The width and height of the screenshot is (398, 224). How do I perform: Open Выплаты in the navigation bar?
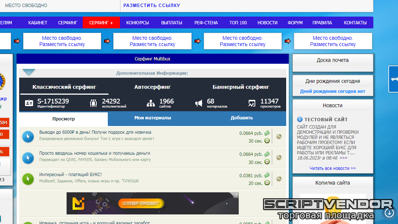click(171, 22)
